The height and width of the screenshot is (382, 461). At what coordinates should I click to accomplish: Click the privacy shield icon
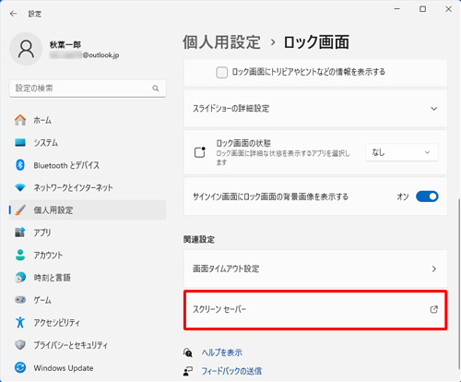pyautogui.click(x=20, y=345)
